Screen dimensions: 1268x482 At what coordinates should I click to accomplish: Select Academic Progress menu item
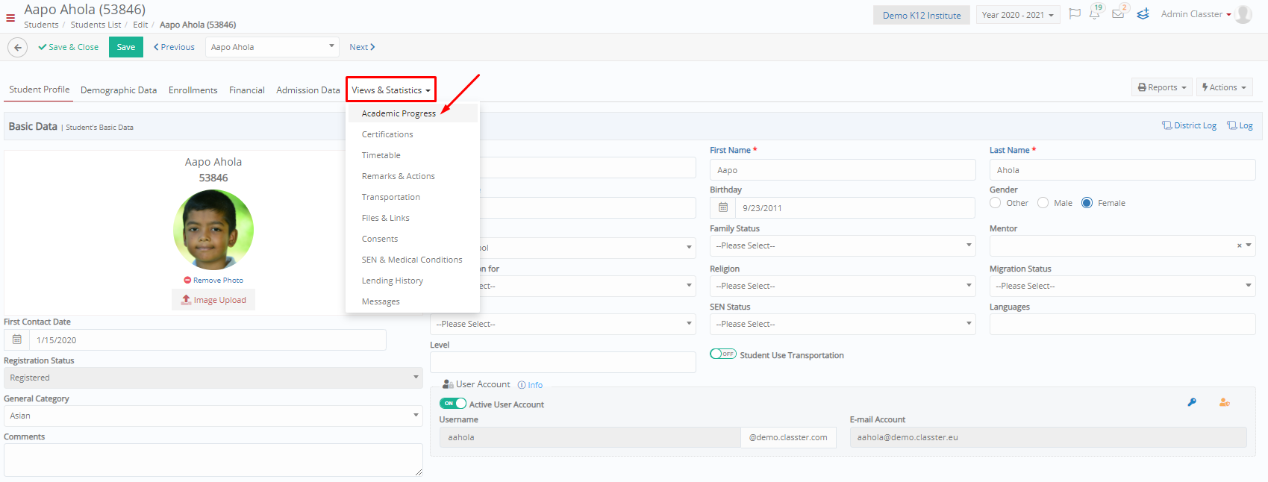413,113
